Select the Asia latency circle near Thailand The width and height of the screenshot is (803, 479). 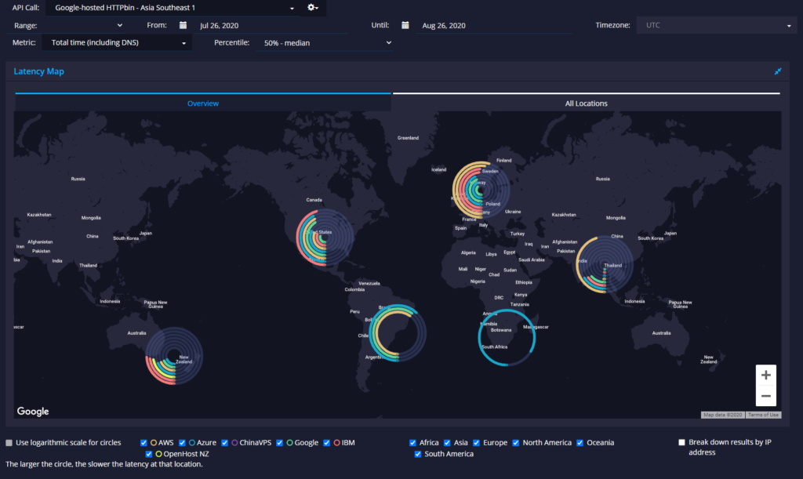pos(605,264)
